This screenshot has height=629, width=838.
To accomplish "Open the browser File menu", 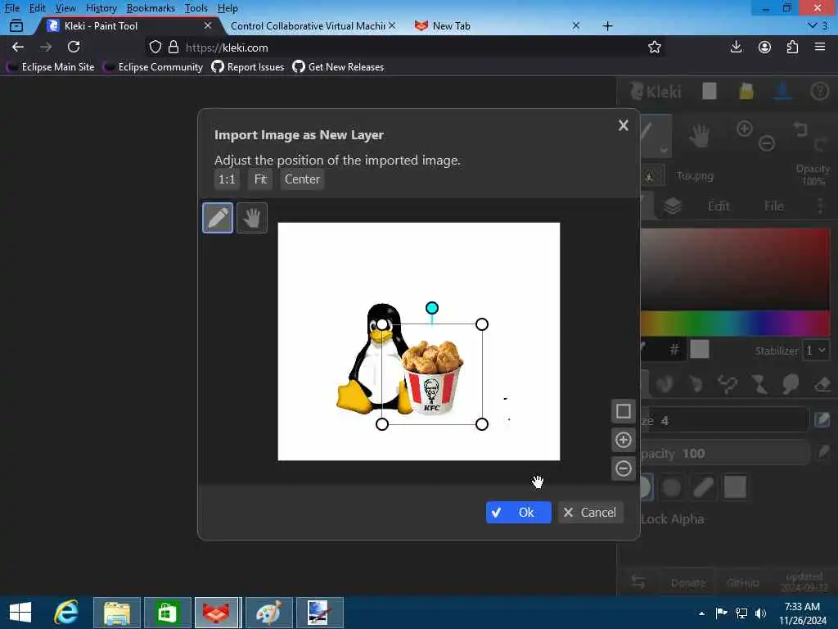I will 11,8.
